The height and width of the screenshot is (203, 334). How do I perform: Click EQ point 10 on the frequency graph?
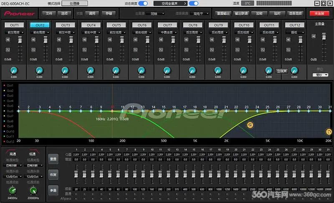112,111
